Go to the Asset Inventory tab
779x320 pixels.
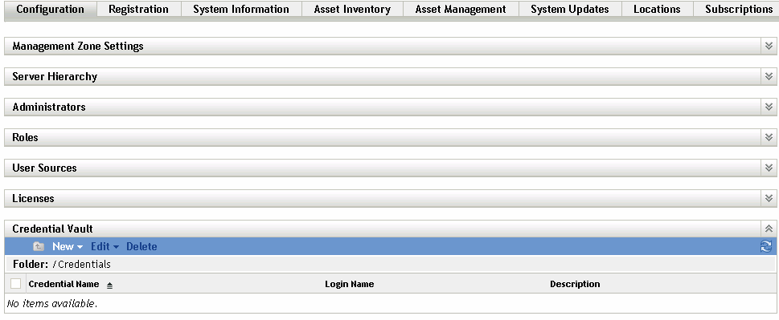(x=352, y=10)
